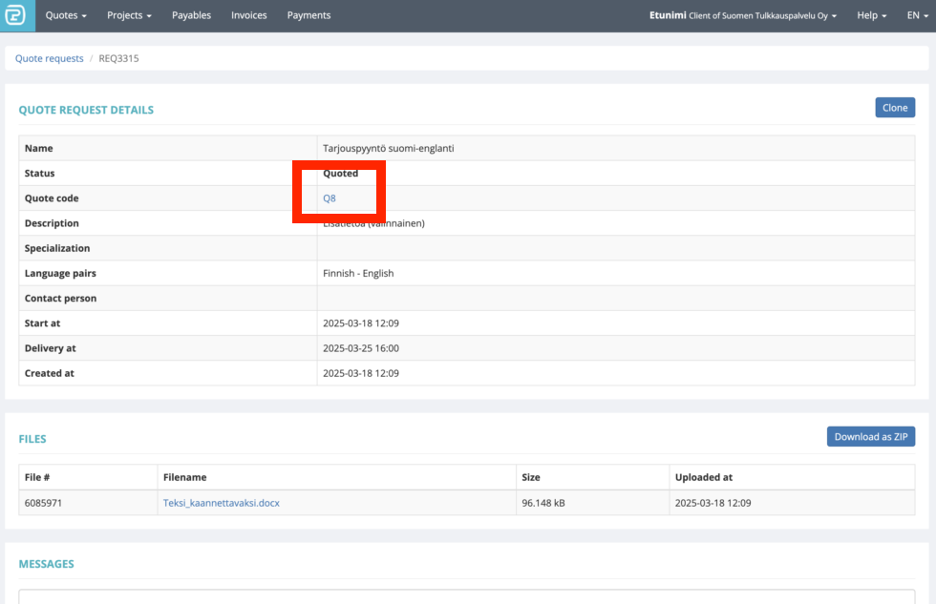Viewport: 936px width, 604px height.
Task: Clone this quote request
Action: pyautogui.click(x=895, y=107)
